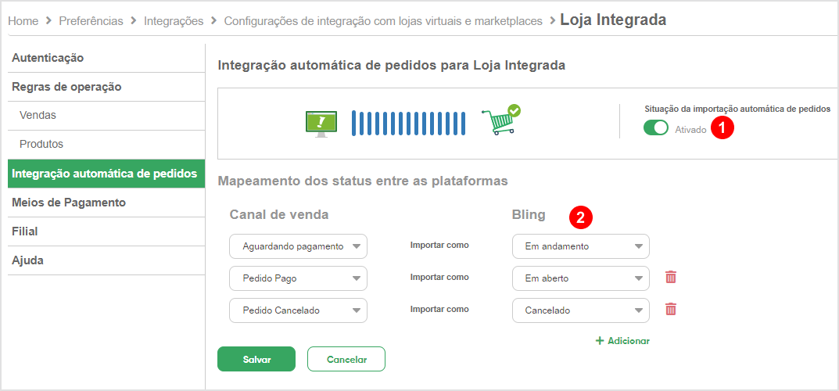Select Integração automática de pedidos item
This screenshot has height=391, width=839.
[106, 174]
